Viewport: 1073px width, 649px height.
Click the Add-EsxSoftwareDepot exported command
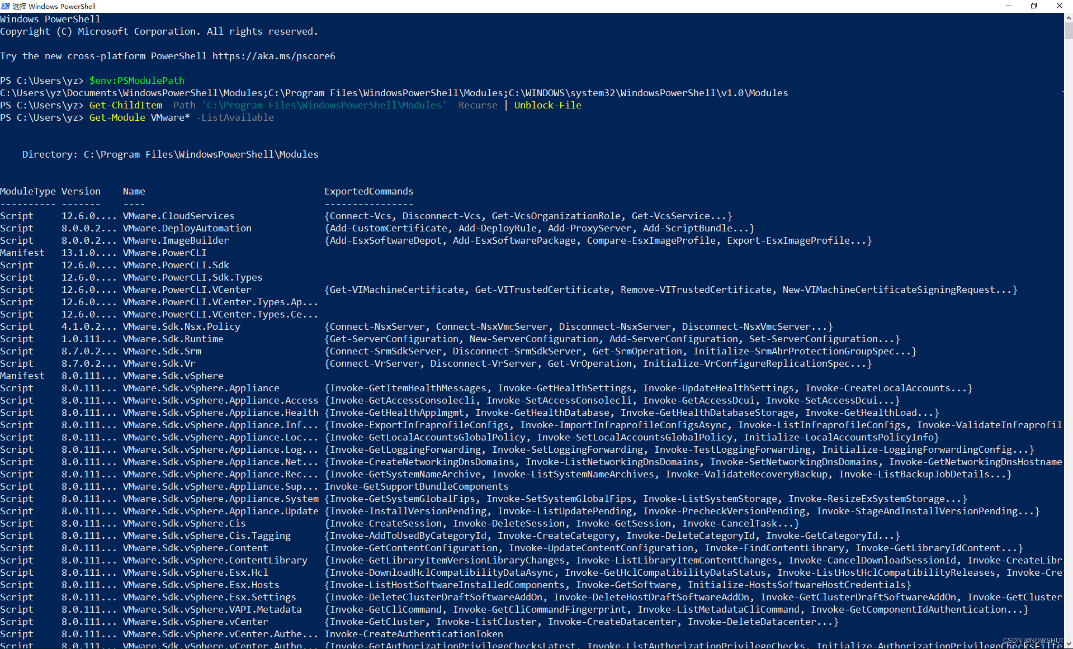point(386,240)
